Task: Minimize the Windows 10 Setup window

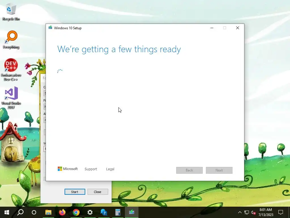Action: 212,28
